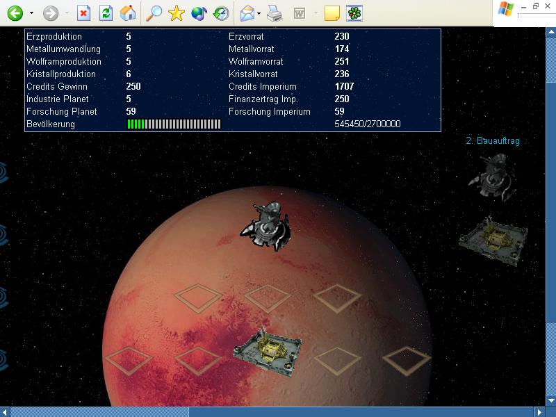
Task: Select the satellite station hovering above planet
Action: [x=265, y=224]
